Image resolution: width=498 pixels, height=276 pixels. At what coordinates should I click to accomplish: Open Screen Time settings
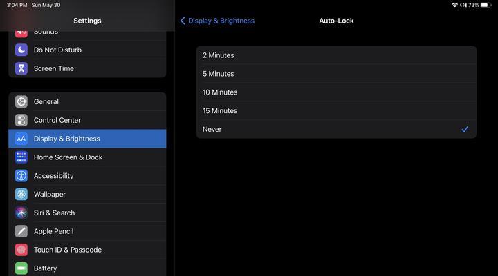tap(87, 68)
